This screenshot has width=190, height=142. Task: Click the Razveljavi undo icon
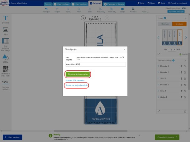coord(46,10)
